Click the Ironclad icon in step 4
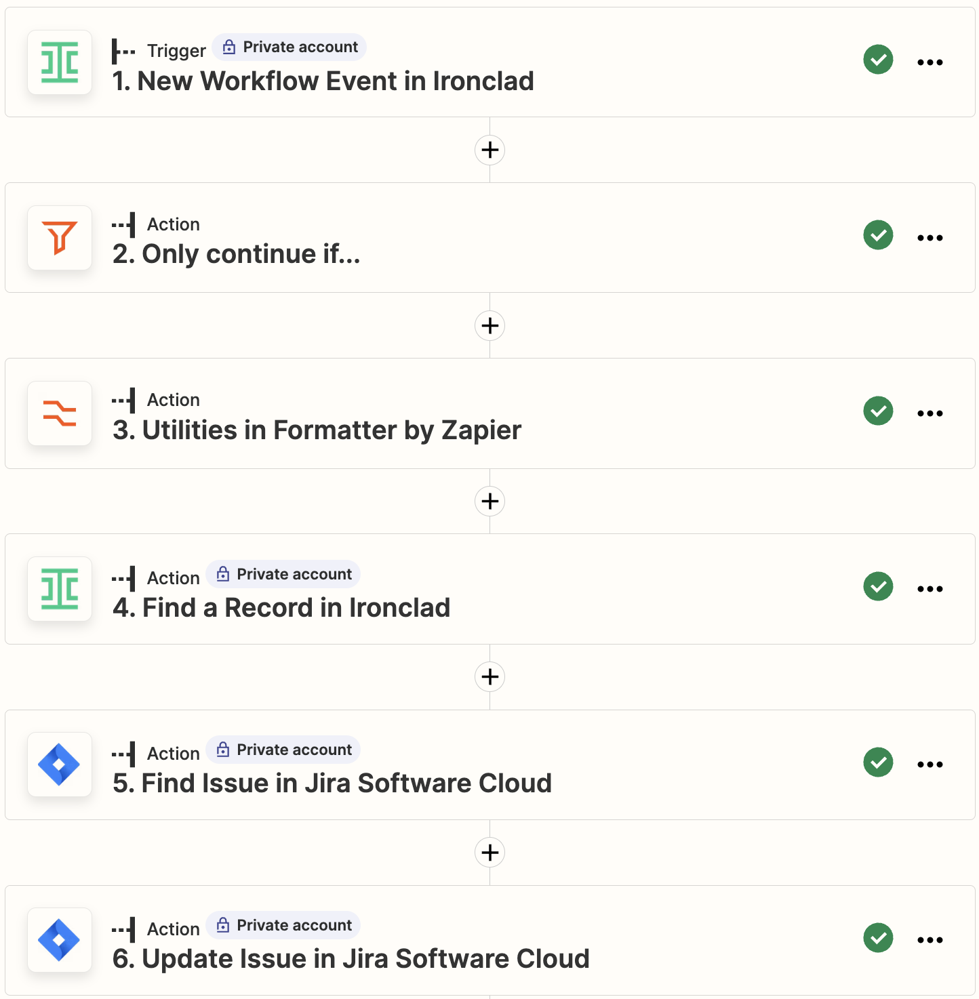Viewport: 979px width, 999px height. (x=60, y=589)
